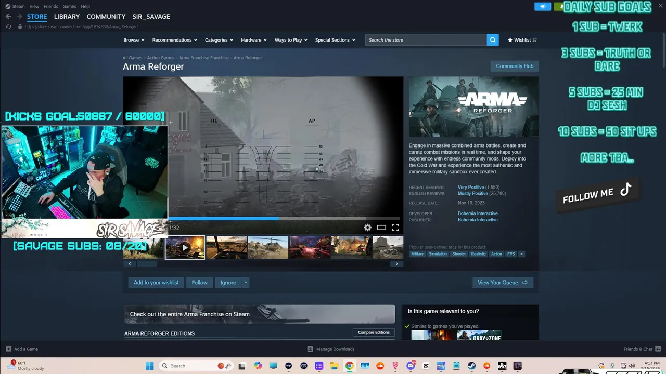Expand the Ways to Play dropdown

click(291, 40)
